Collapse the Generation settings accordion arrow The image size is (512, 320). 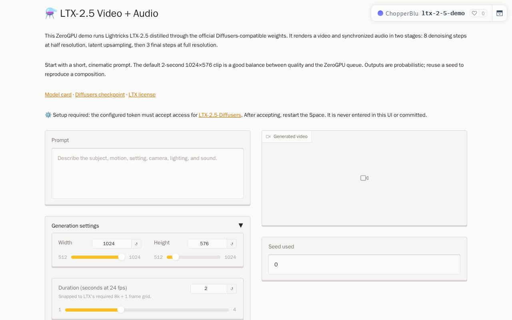[241, 226]
